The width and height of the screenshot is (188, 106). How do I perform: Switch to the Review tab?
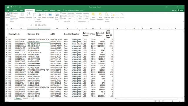(52, 11)
